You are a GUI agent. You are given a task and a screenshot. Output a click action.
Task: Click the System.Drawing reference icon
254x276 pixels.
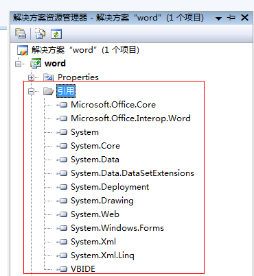[62, 201]
